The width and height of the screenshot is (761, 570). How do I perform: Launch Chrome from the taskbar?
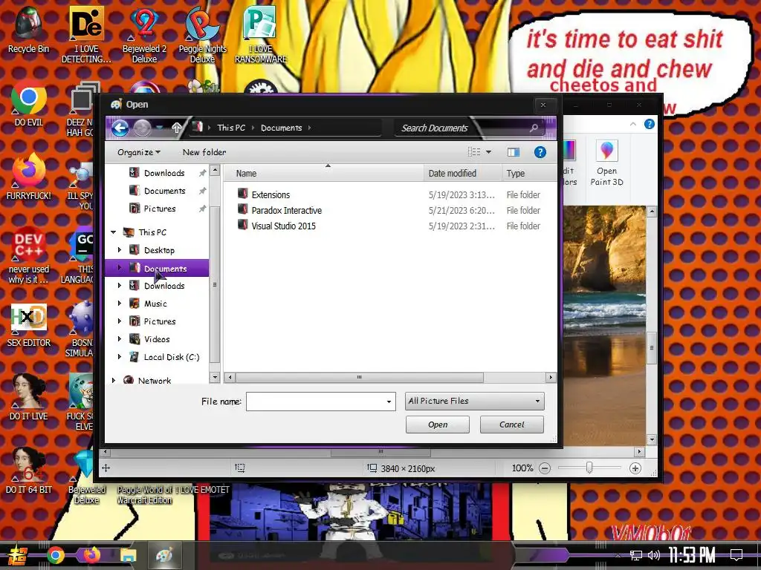pos(55,555)
